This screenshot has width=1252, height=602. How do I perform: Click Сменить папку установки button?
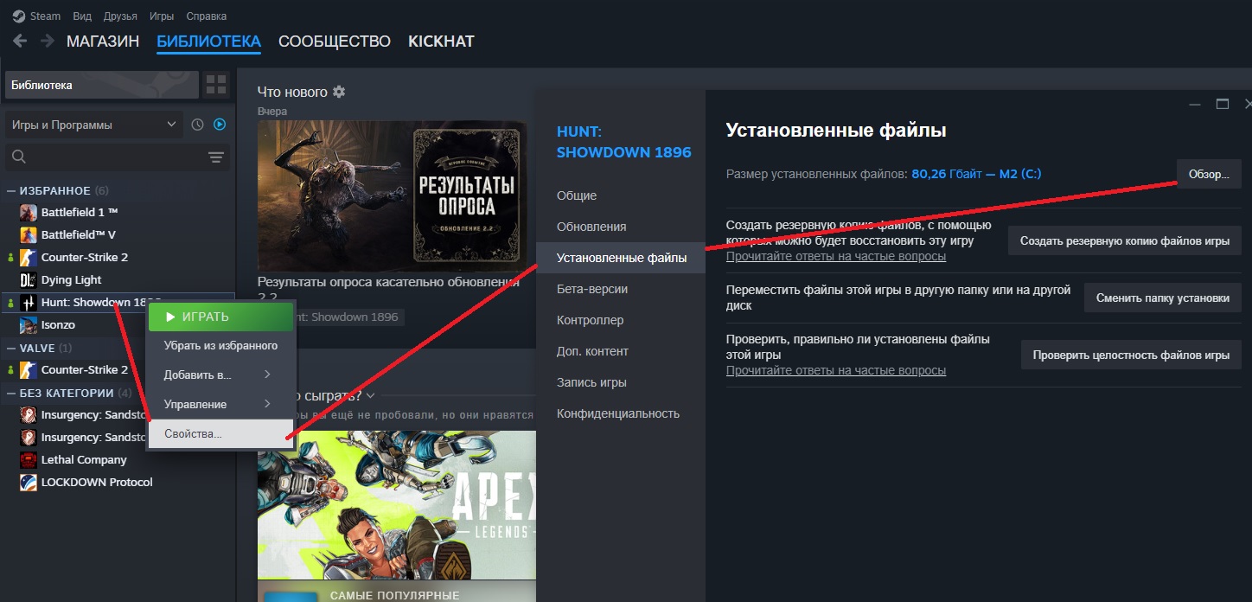[x=1163, y=298]
